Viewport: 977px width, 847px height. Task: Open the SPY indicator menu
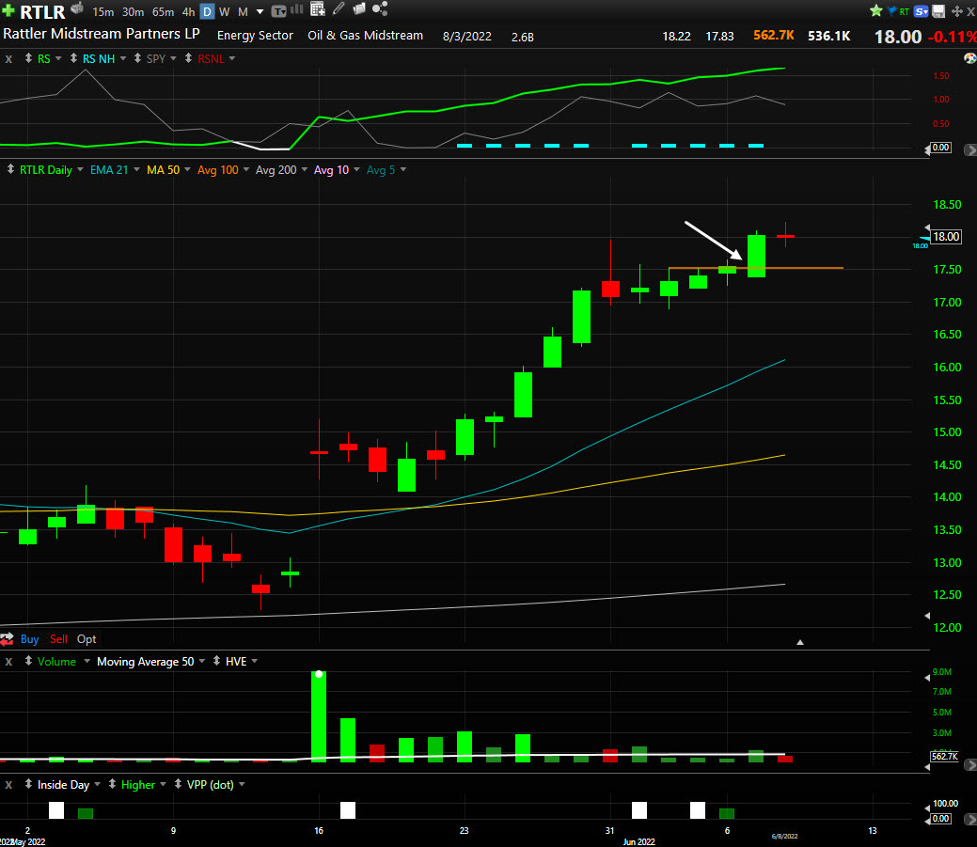pos(156,58)
